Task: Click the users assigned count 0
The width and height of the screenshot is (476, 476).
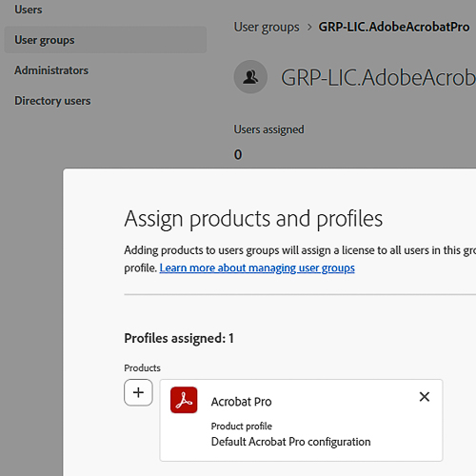Action: [x=238, y=154]
